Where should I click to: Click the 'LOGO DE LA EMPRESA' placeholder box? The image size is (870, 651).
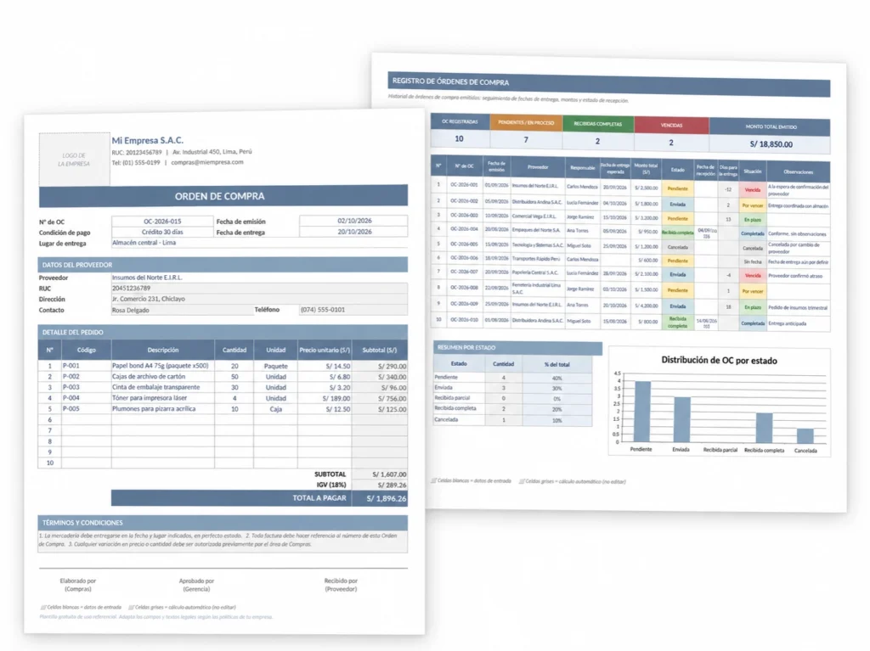tap(75, 160)
